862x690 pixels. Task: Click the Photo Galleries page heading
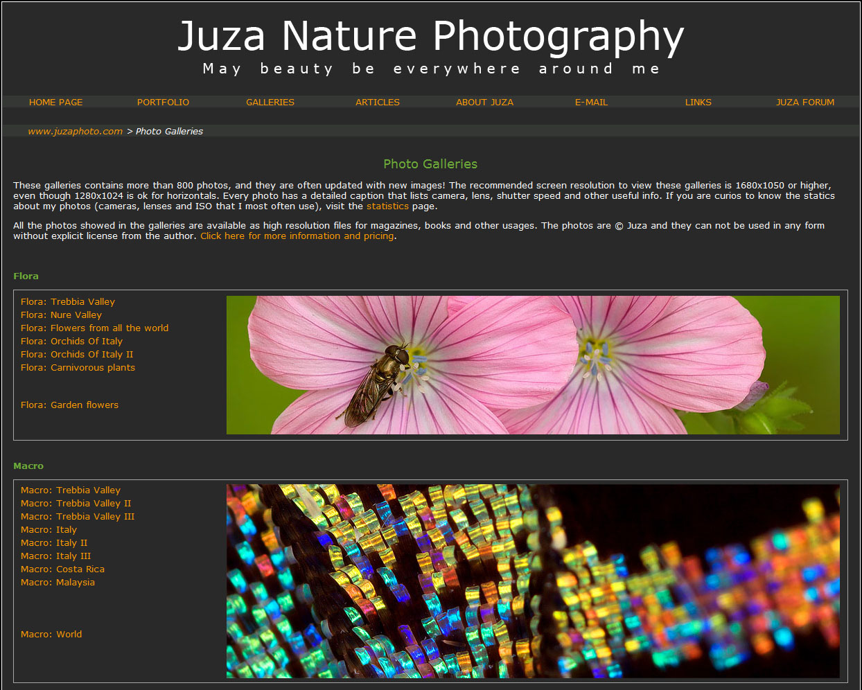pyautogui.click(x=430, y=164)
